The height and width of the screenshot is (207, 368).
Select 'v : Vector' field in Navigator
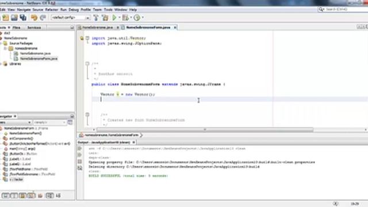tap(16, 179)
